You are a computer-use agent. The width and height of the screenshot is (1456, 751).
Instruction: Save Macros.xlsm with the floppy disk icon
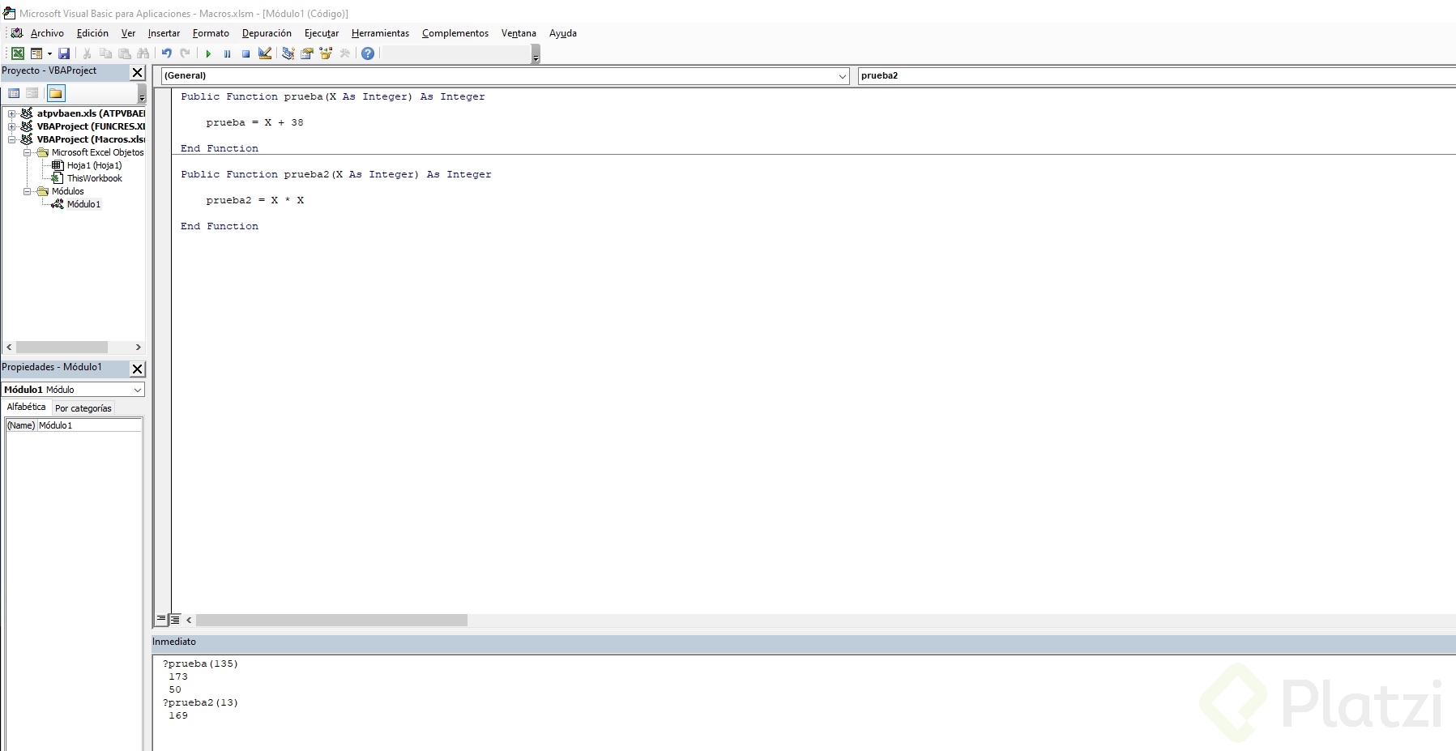[x=64, y=53]
